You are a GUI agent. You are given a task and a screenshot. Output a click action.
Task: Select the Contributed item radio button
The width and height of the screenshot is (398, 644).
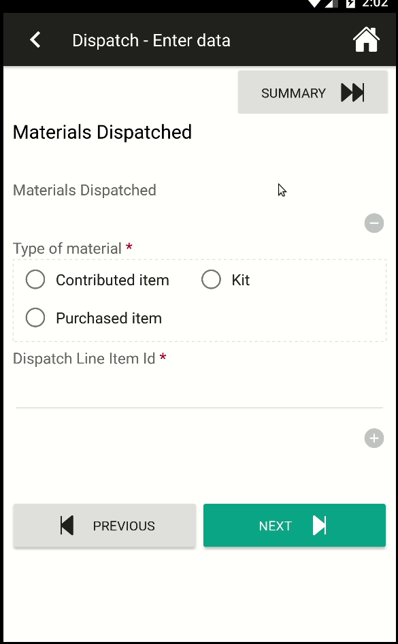(x=35, y=280)
